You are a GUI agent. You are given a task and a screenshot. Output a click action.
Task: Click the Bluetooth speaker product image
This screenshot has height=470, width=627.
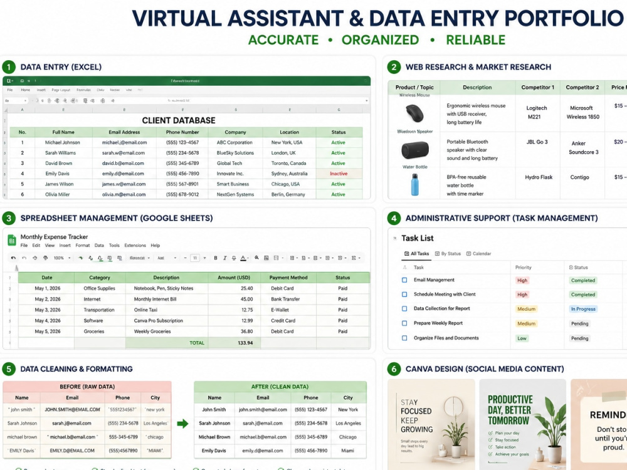(414, 150)
